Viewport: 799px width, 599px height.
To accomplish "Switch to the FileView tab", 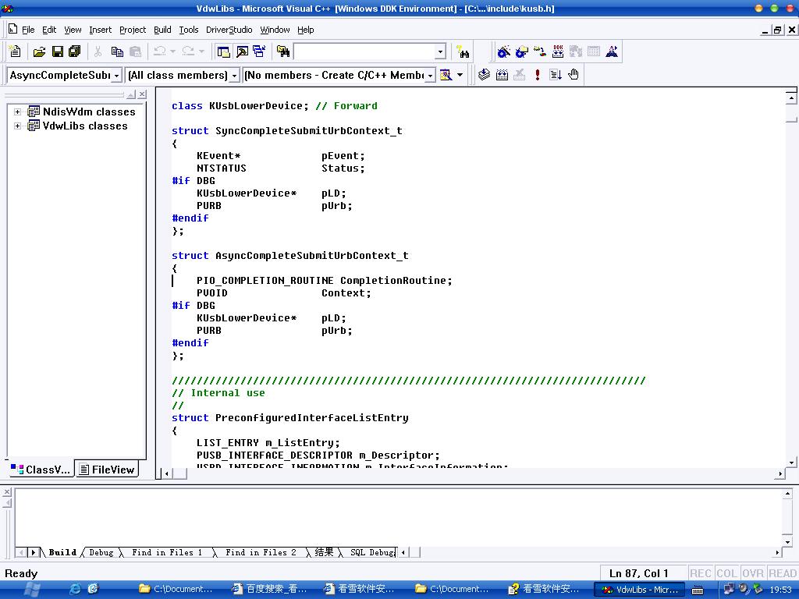I will pos(107,470).
